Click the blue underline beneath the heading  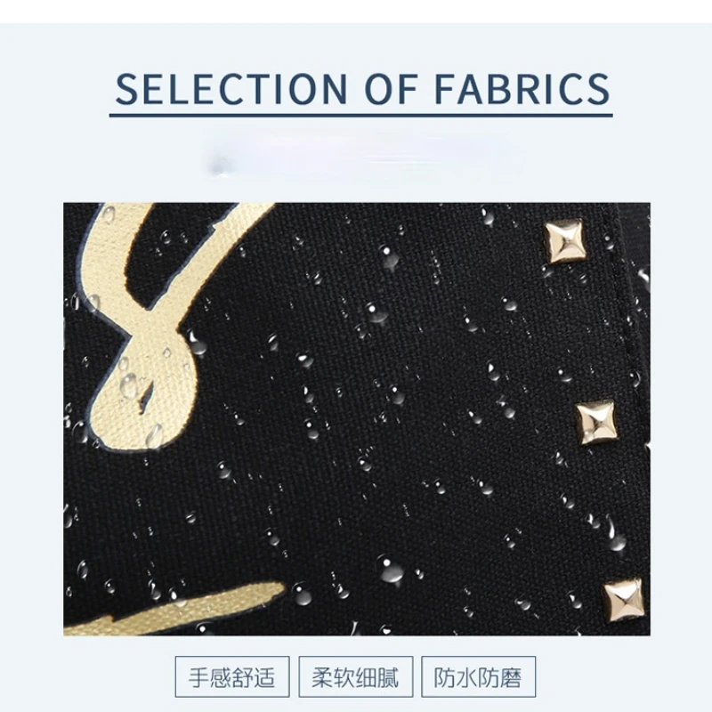tap(361, 115)
